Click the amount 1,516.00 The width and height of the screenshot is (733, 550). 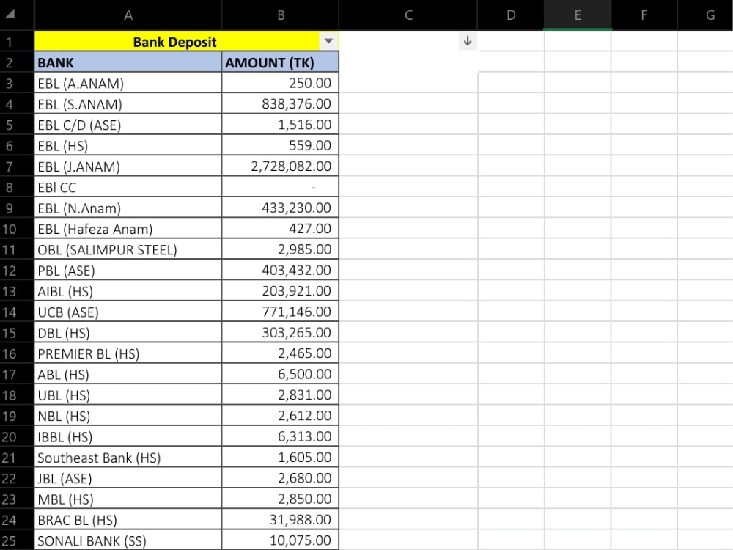tap(305, 125)
